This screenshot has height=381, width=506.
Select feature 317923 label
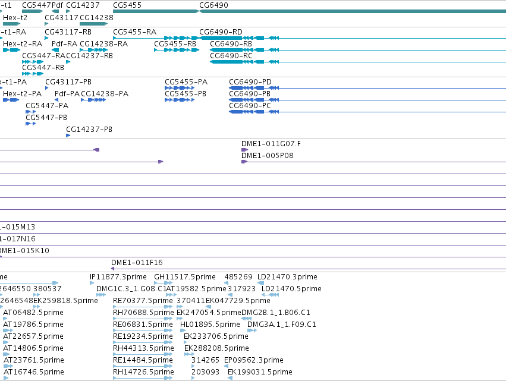point(242,289)
